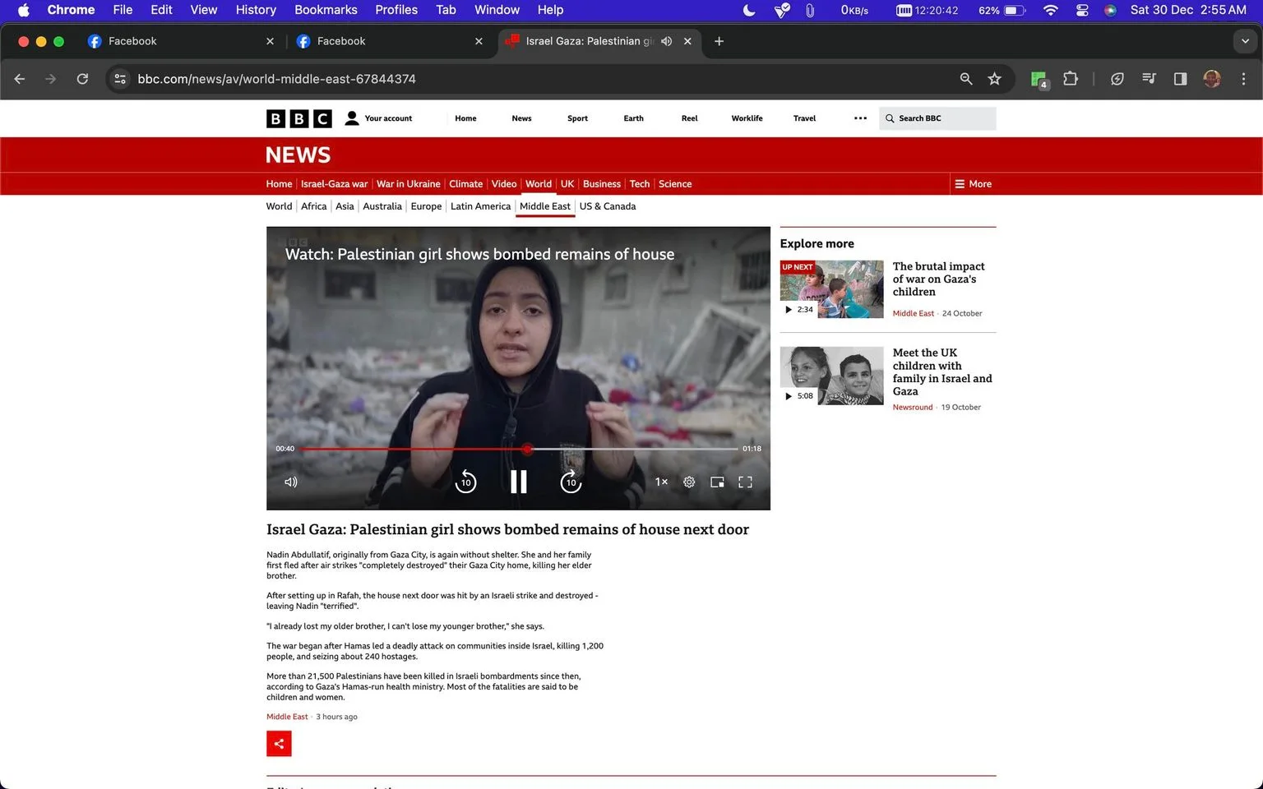Image resolution: width=1263 pixels, height=789 pixels.
Task: Click the Newsround tag link
Action: pos(913,408)
